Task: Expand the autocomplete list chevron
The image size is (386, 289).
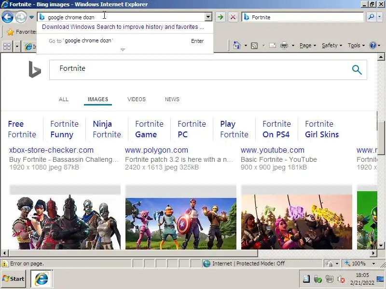Action: point(123,50)
